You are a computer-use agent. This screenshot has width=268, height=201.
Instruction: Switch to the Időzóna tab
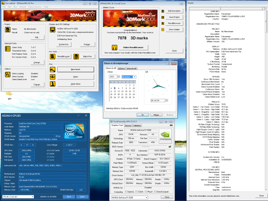tap(121, 69)
